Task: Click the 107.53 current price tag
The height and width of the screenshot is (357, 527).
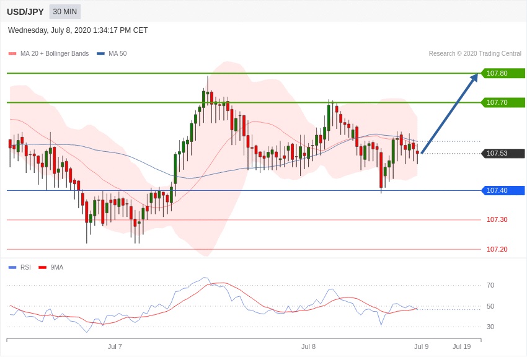Action: (x=503, y=153)
